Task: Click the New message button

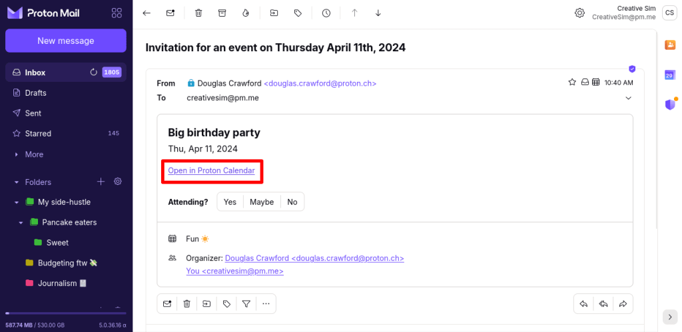Action: pyautogui.click(x=65, y=41)
